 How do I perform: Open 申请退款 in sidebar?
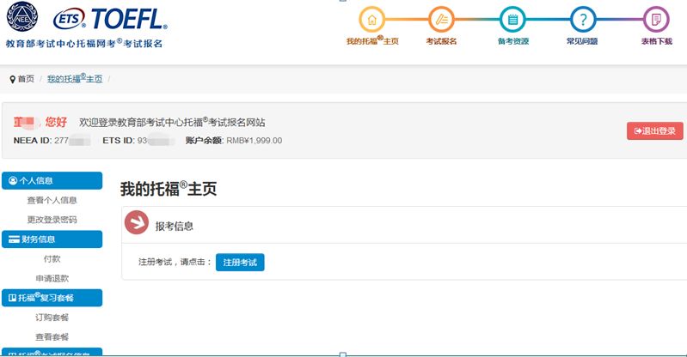click(x=52, y=278)
